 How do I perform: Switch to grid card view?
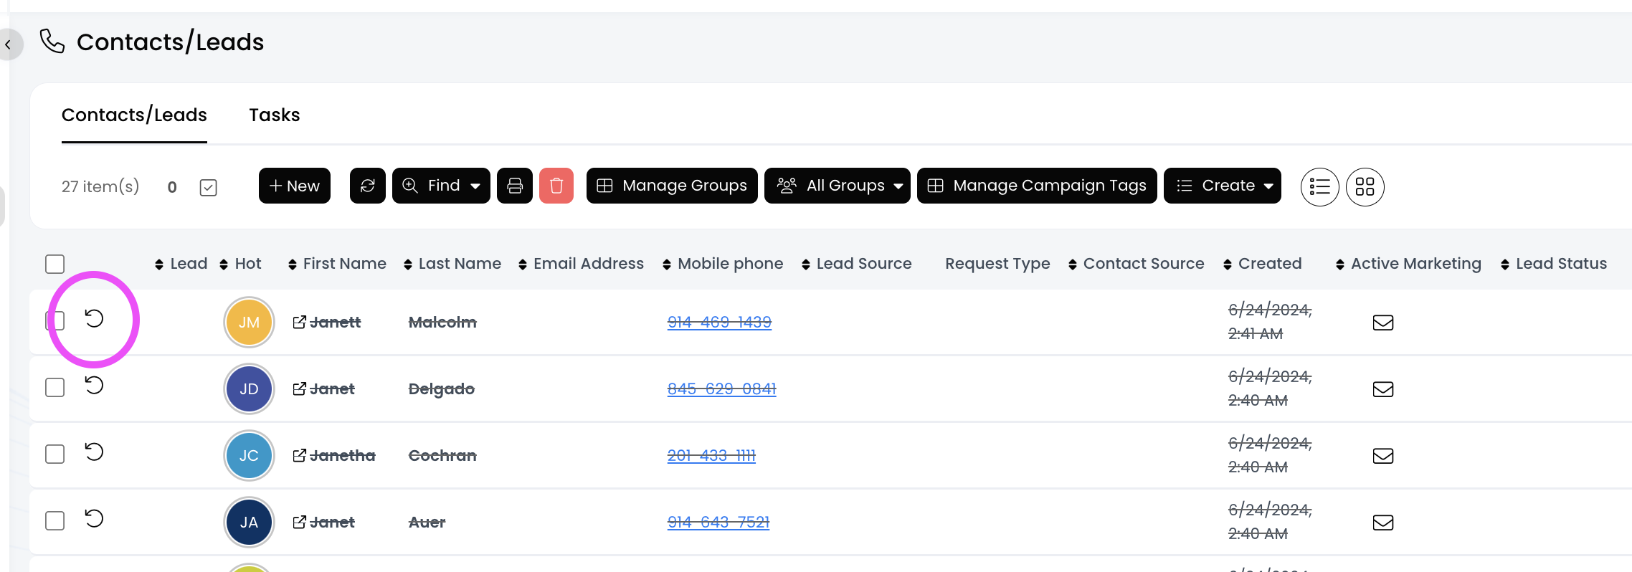(1365, 187)
